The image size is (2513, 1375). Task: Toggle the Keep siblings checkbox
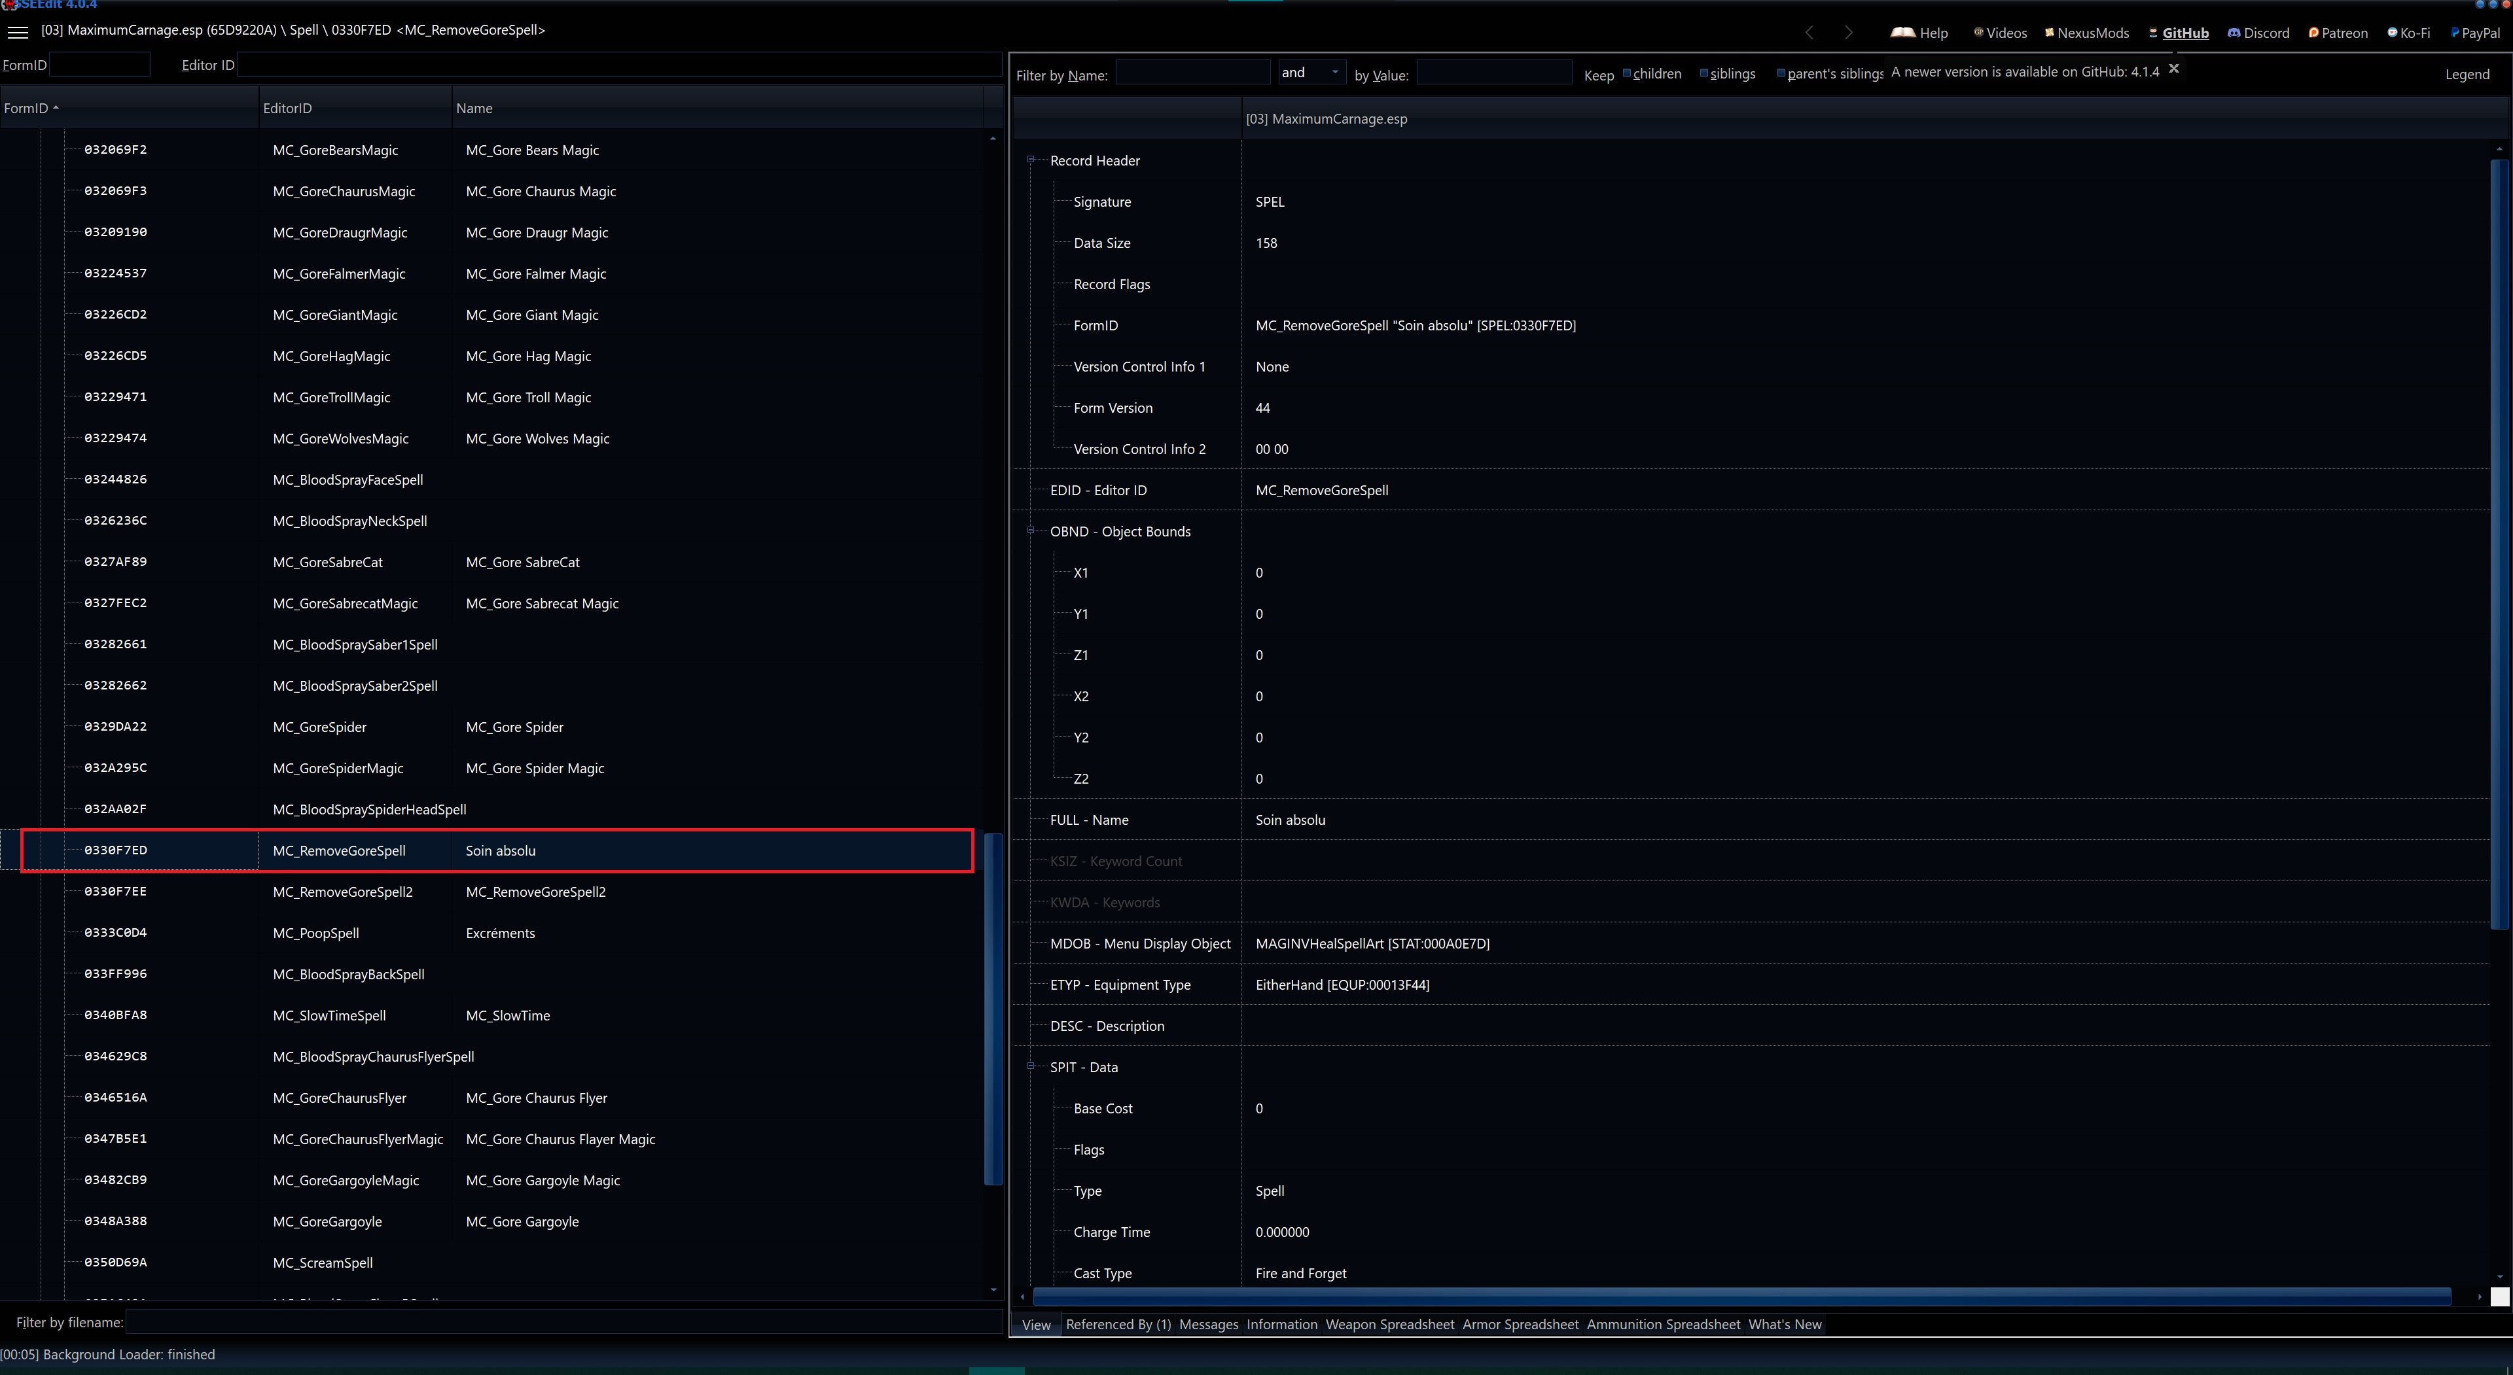coord(1703,73)
